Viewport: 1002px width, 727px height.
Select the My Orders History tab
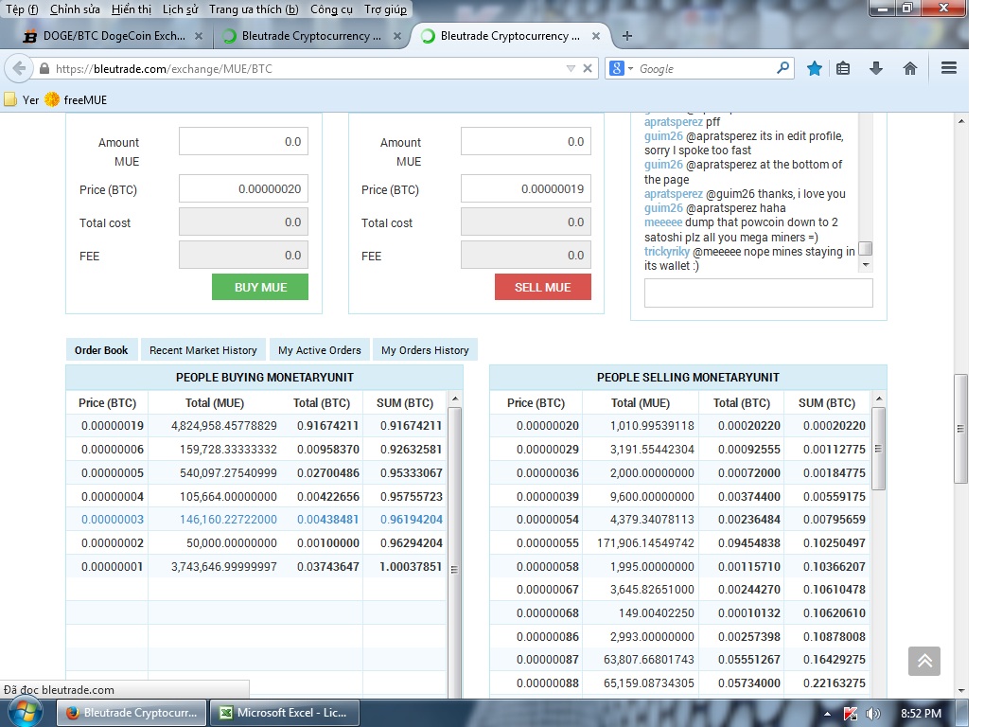425,349
